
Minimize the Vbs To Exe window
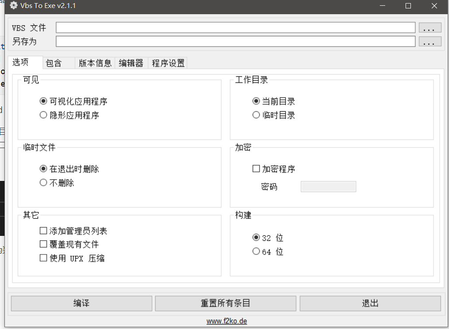click(382, 6)
